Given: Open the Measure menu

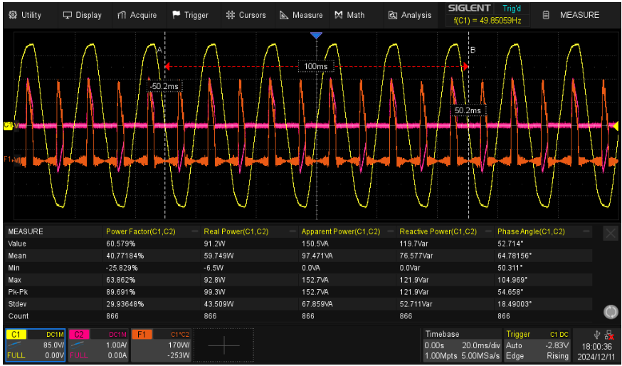Looking at the screenshot, I should click(x=301, y=15).
